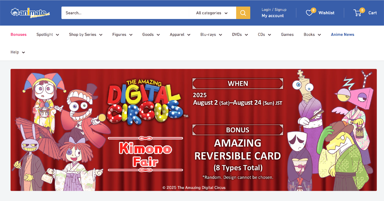The height and width of the screenshot is (201, 384).
Task: Open the DVDs menu
Action: (240, 35)
